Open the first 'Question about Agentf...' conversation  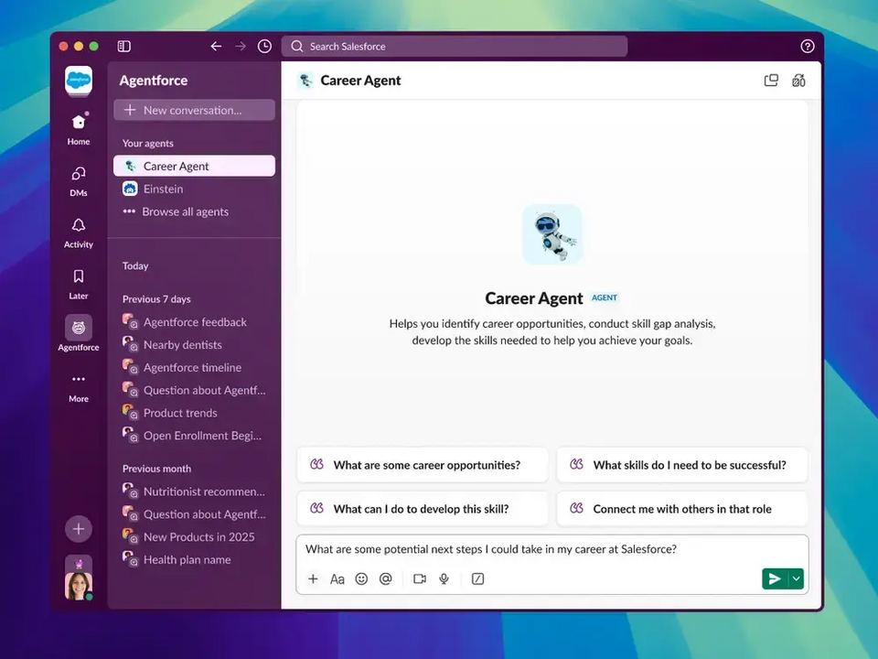(x=194, y=390)
